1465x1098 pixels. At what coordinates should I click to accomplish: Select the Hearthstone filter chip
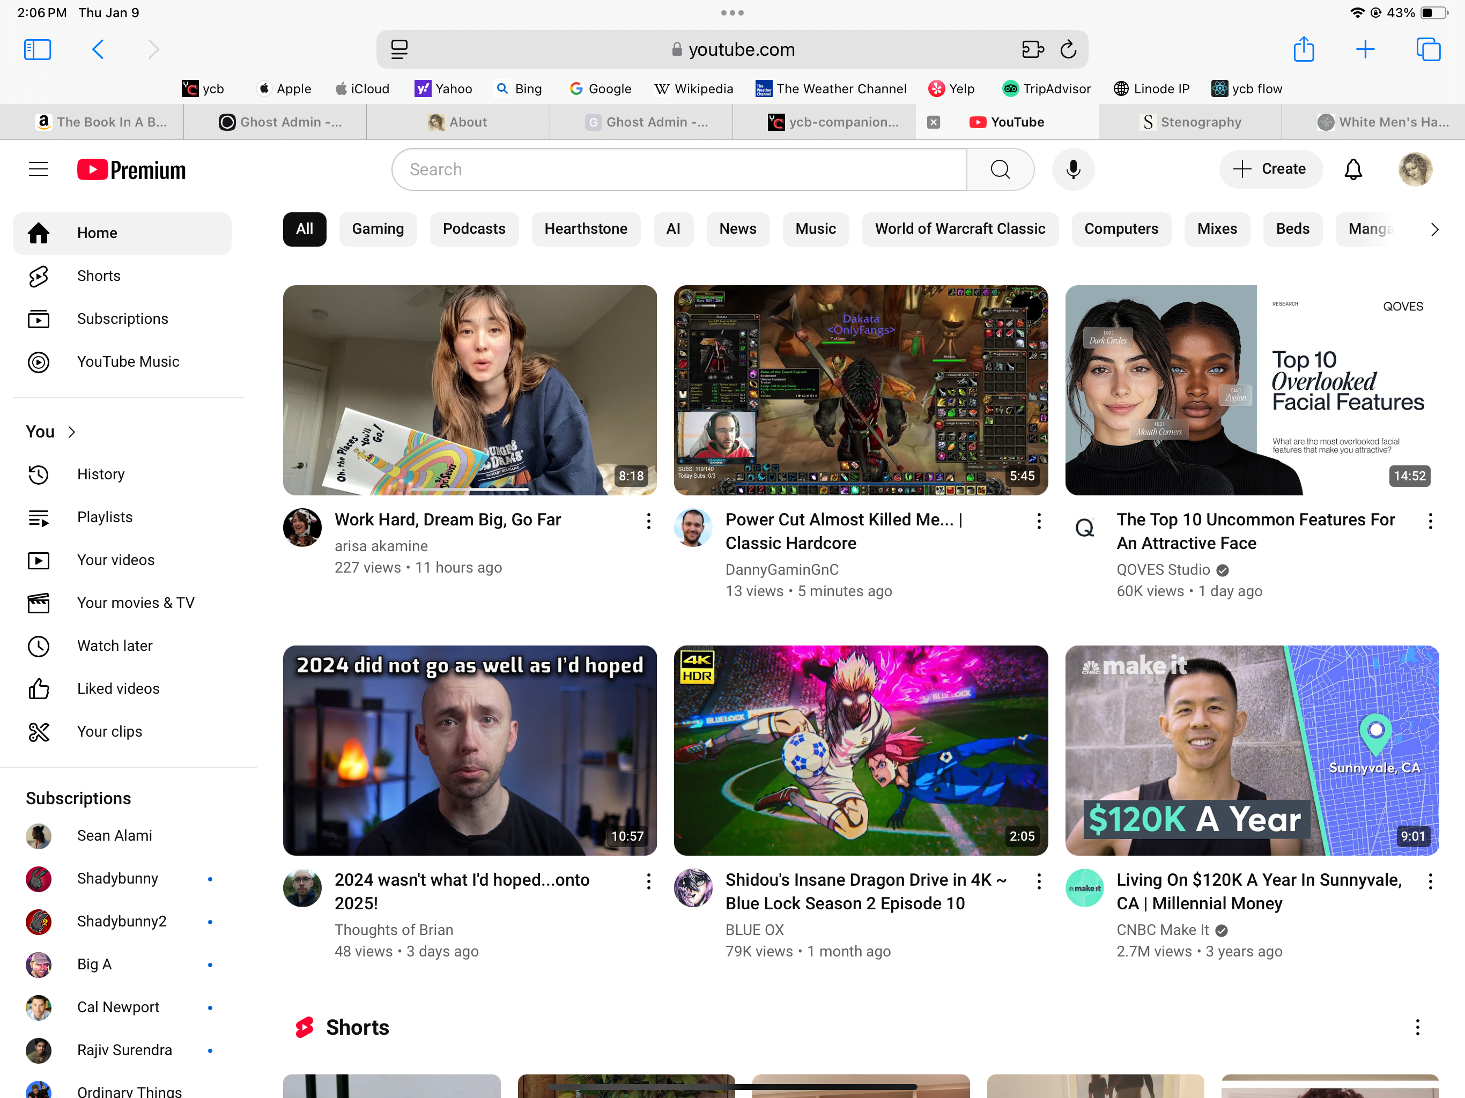pyautogui.click(x=586, y=229)
